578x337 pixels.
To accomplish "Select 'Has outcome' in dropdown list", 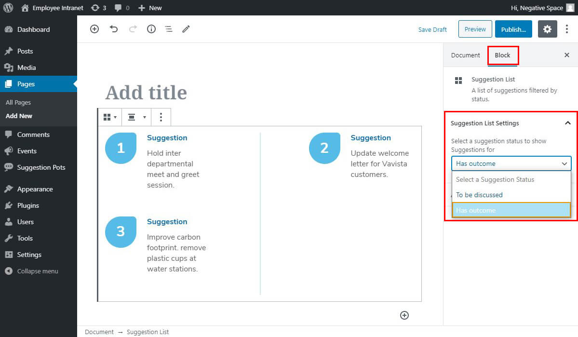I will [511, 210].
